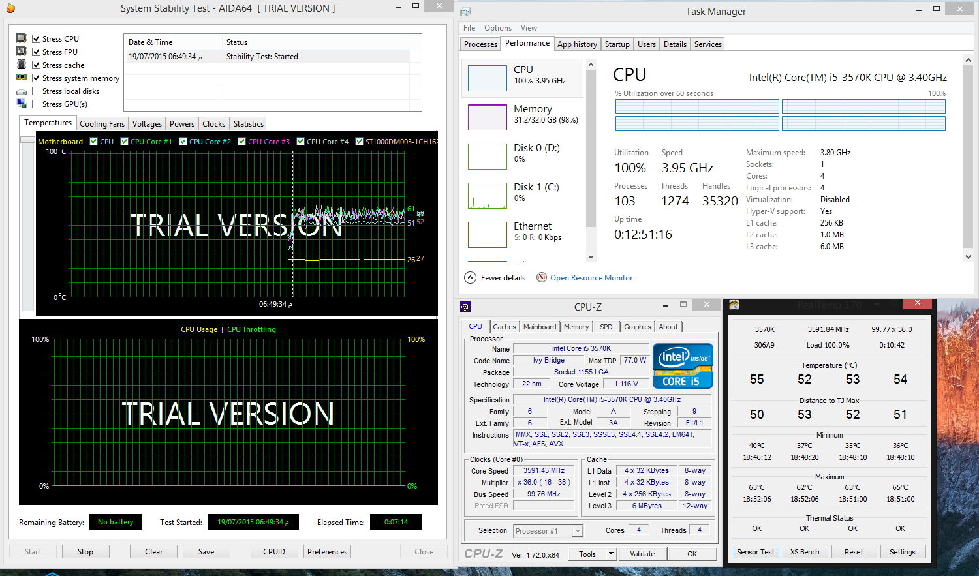This screenshot has height=576, width=979.
Task: Open the Services tab in Task Manager
Action: 707,44
